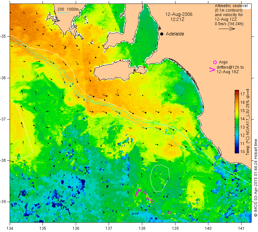Click the longitude axis label '138'

[142, 228]
